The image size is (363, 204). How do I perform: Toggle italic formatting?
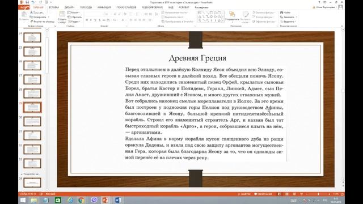tap(91, 20)
